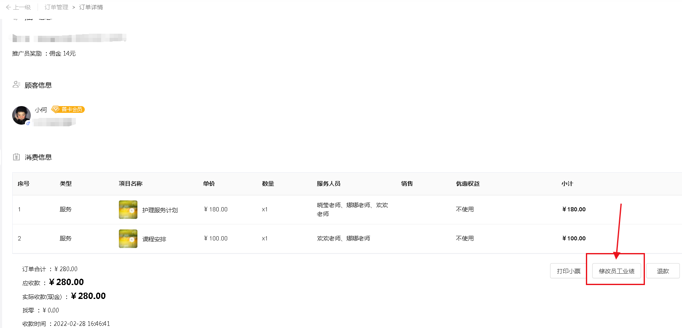Image resolution: width=682 pixels, height=328 pixels.
Task: Click the back arrow 上一级
Action: tap(18, 7)
